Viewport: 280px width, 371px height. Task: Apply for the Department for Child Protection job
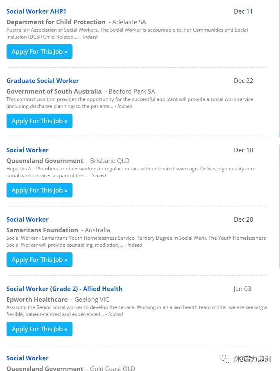click(39, 52)
